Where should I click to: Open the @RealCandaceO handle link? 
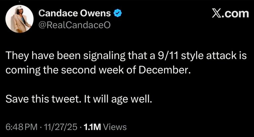[x=73, y=25]
